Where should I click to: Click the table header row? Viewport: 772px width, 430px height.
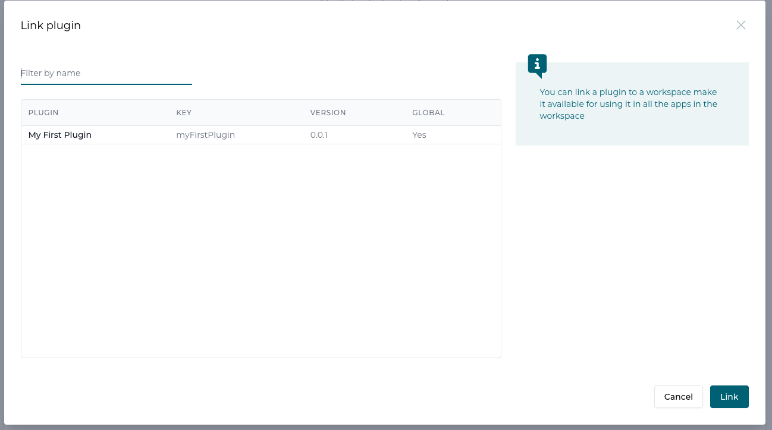click(x=262, y=112)
